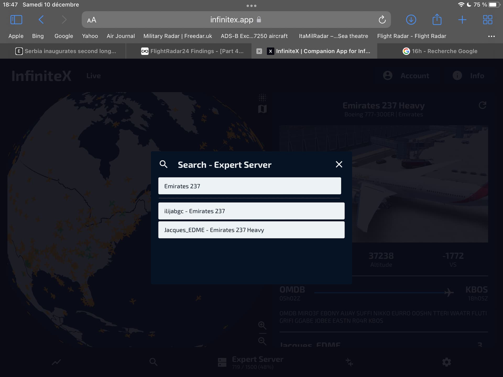Go back with Safari back arrow
This screenshot has height=377, width=503.
(41, 20)
